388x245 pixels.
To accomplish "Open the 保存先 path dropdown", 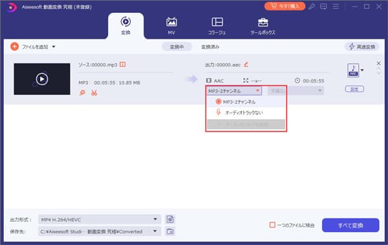I will click(x=100, y=231).
